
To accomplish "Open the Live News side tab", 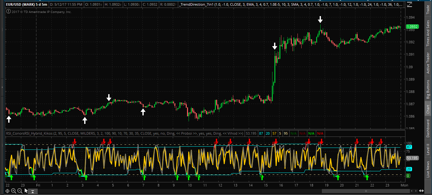I will click(x=428, y=169).
